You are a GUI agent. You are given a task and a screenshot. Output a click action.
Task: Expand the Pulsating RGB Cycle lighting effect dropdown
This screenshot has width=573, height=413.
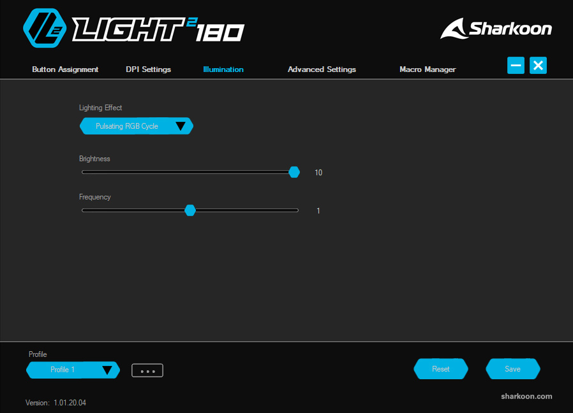137,126
